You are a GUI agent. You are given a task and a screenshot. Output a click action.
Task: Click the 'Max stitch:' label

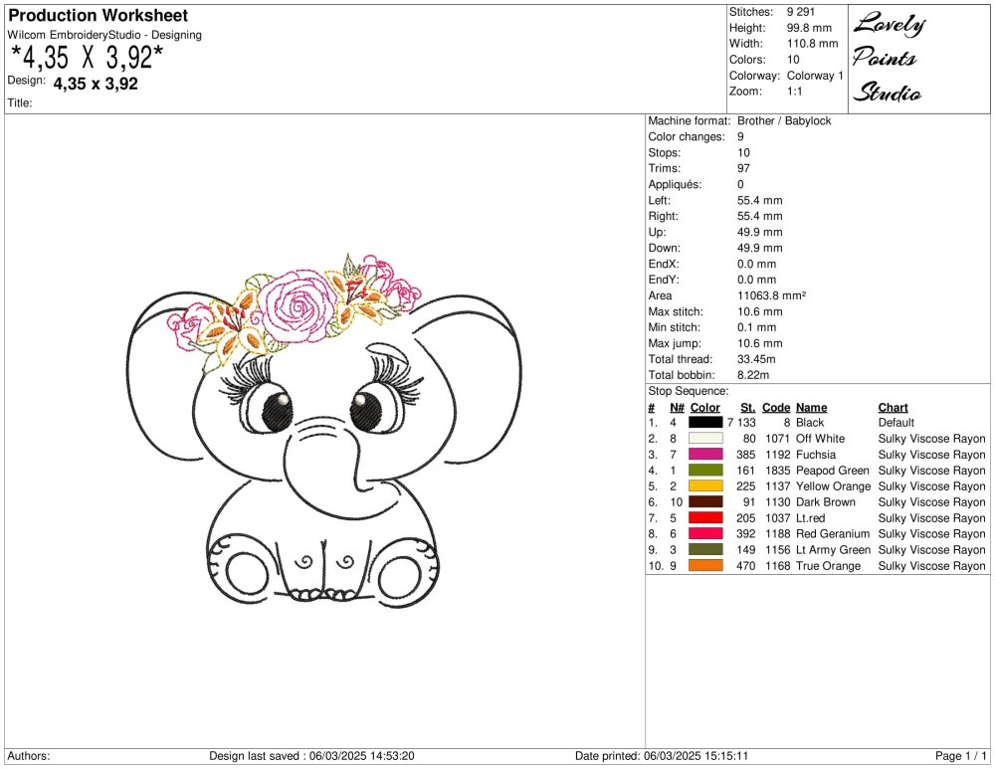[676, 311]
